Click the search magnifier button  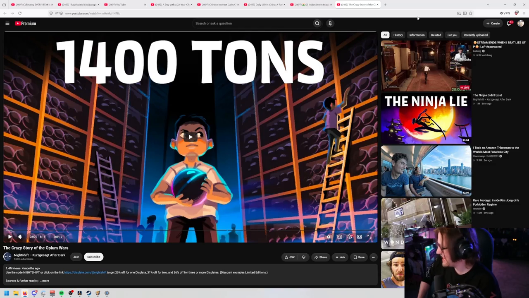click(x=317, y=23)
